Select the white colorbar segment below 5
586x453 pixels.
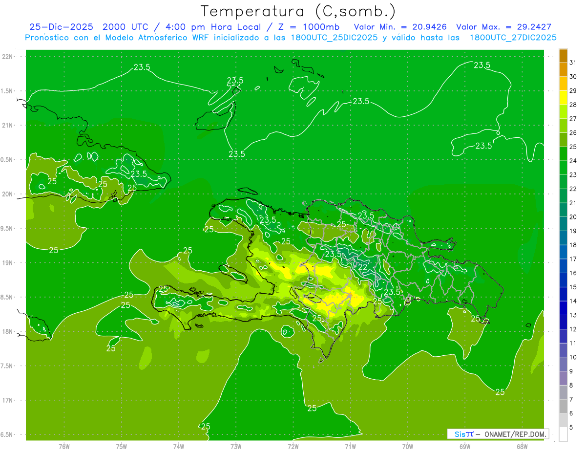tap(563, 434)
